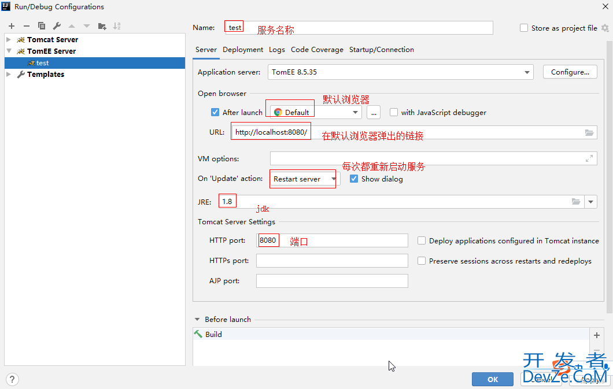This screenshot has width=613, height=389.
Task: Expand the VM options field
Action: coord(589,158)
